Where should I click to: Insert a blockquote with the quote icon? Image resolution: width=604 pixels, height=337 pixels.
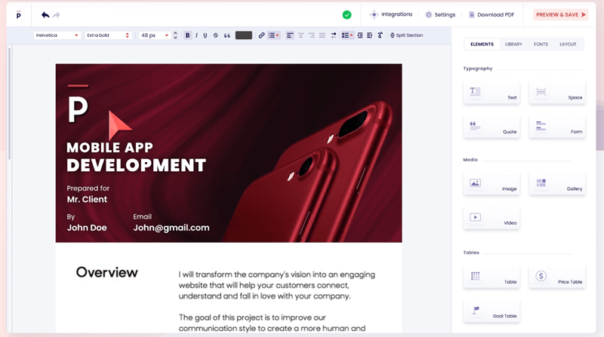pos(227,35)
